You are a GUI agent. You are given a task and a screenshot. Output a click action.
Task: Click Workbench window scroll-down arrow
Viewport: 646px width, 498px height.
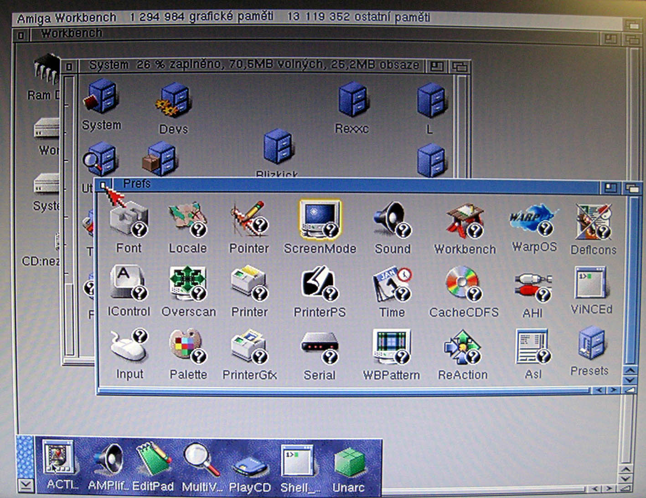coord(625,479)
